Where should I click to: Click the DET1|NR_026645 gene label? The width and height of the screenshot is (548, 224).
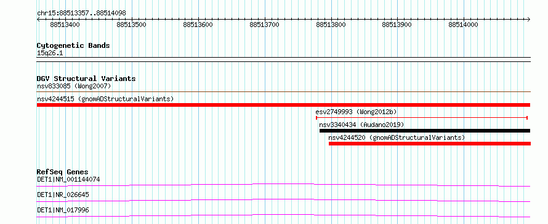point(63,195)
